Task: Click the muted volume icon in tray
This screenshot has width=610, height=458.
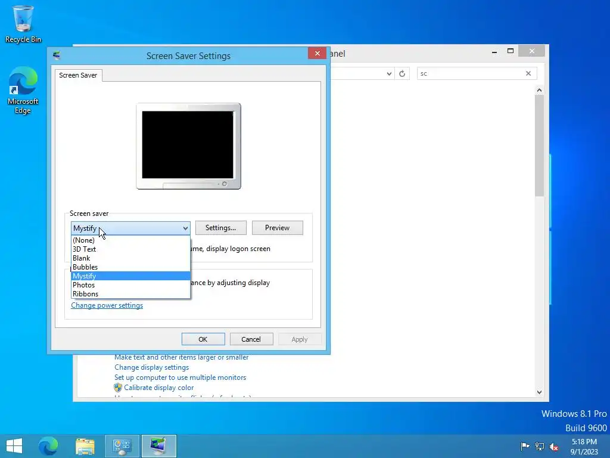Action: pos(554,446)
